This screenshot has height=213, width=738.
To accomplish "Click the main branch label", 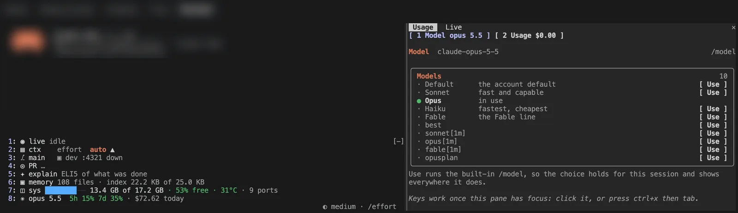I will (x=37, y=158).
